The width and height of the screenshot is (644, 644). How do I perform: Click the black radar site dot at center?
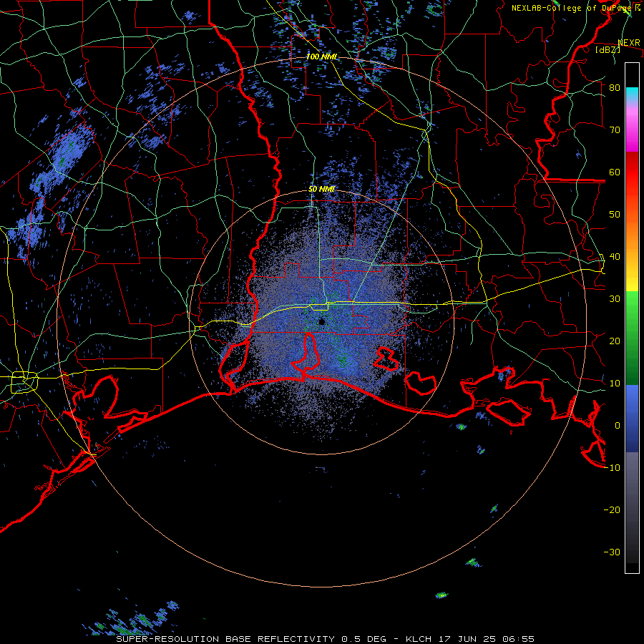tap(322, 322)
